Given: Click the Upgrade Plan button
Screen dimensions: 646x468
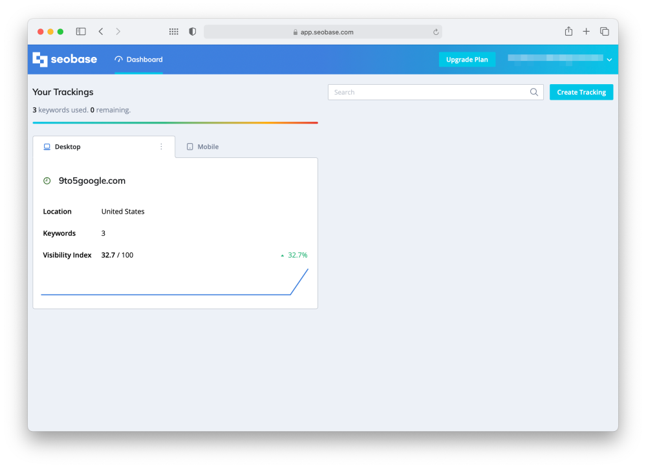Looking at the screenshot, I should pyautogui.click(x=467, y=60).
